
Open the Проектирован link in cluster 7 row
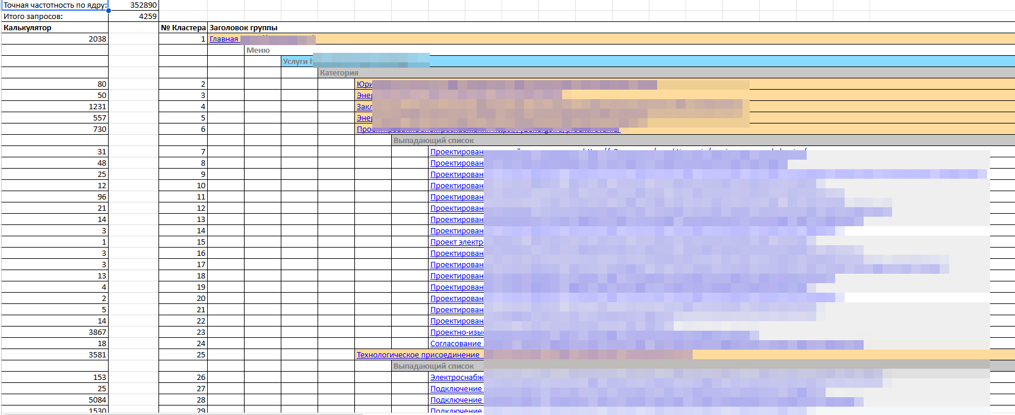click(457, 152)
